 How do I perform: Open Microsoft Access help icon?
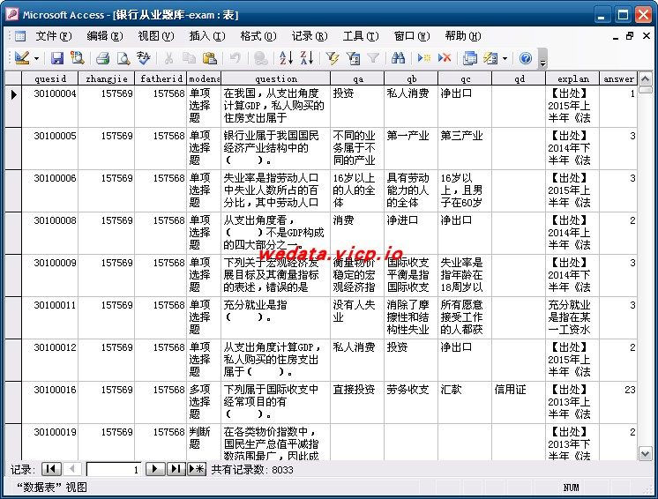point(526,58)
